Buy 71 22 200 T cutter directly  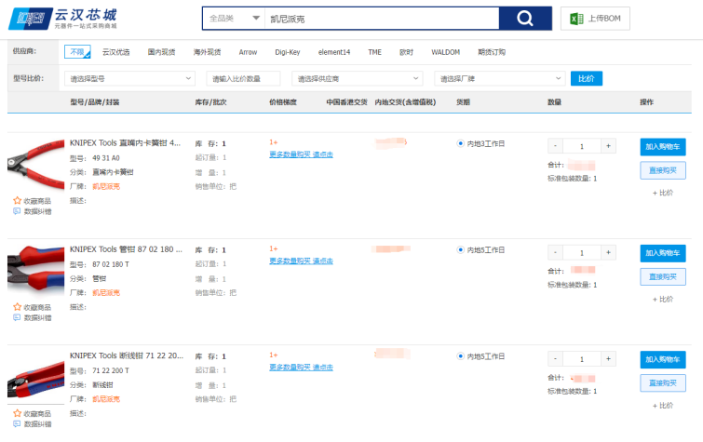[663, 382]
